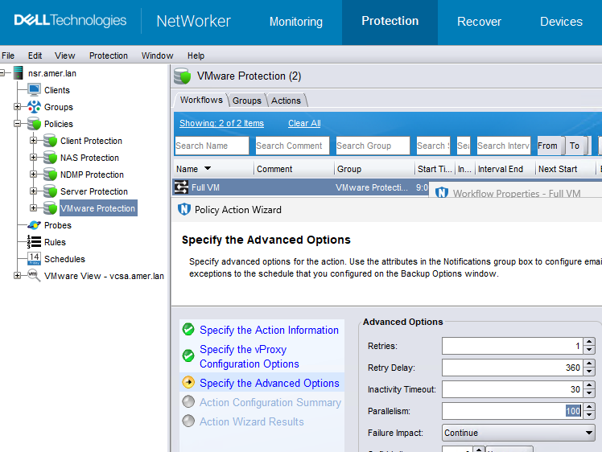Click the grey circle beside Action Configuration Summary

click(x=188, y=402)
